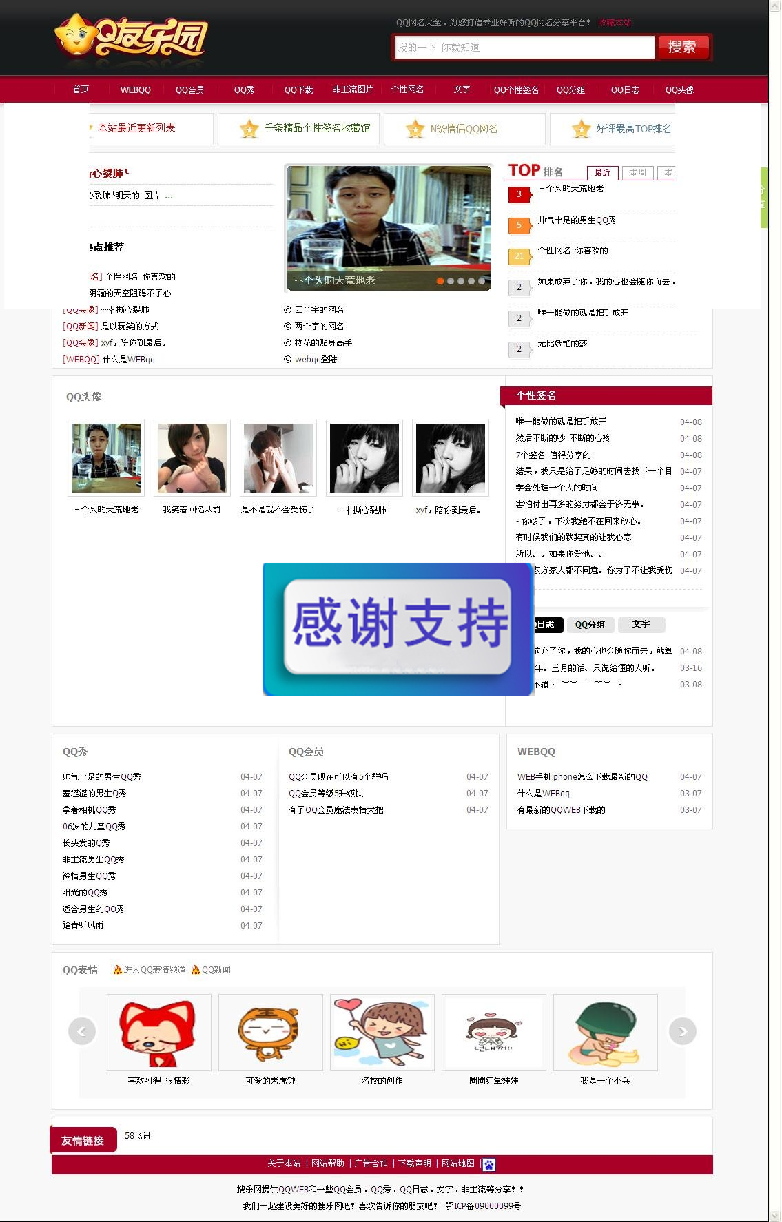Open WEBQQ in navigation bar
Image resolution: width=782 pixels, height=1222 pixels.
coord(136,90)
